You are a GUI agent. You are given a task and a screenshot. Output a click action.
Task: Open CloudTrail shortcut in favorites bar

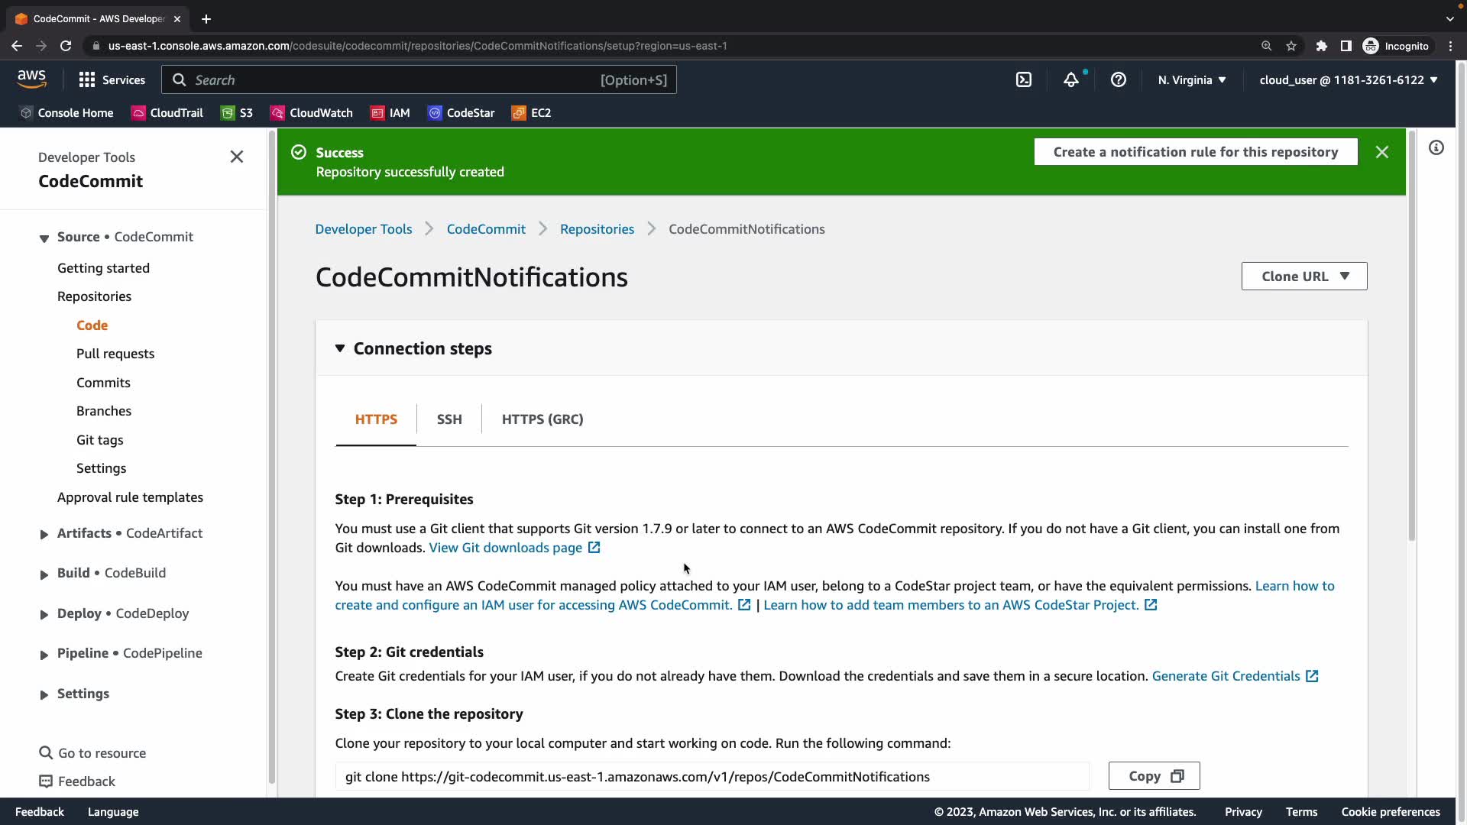(x=167, y=112)
